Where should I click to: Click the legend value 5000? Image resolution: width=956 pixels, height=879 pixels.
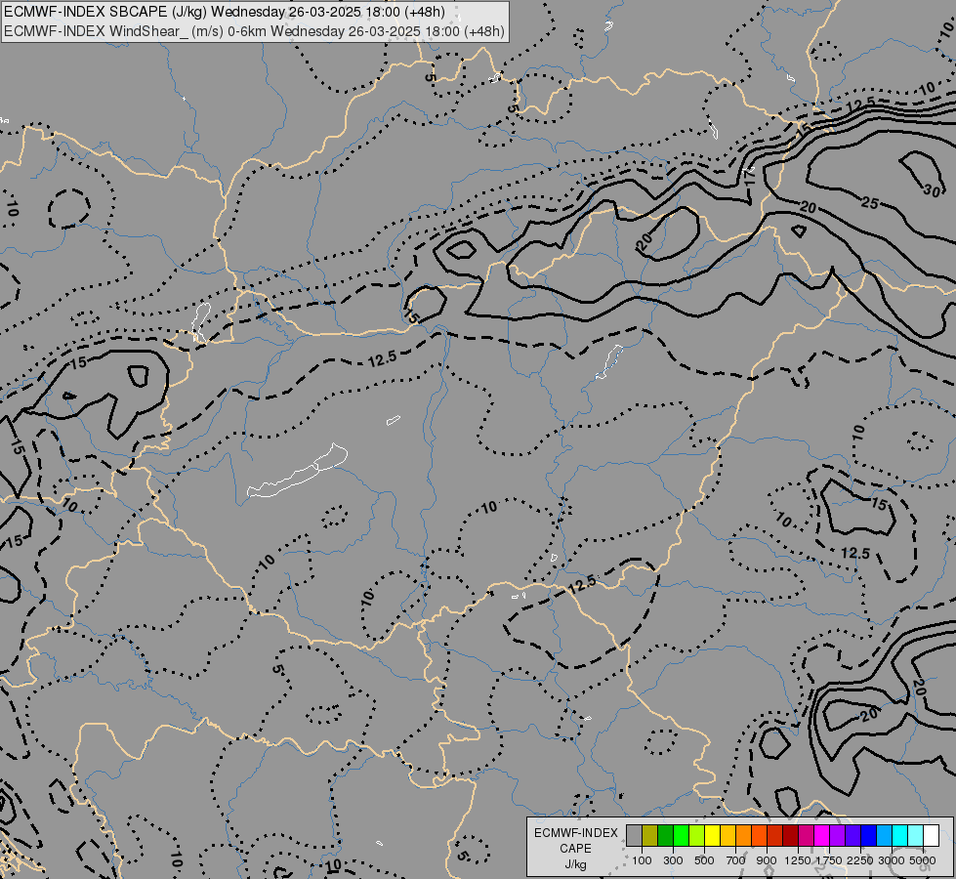(923, 860)
